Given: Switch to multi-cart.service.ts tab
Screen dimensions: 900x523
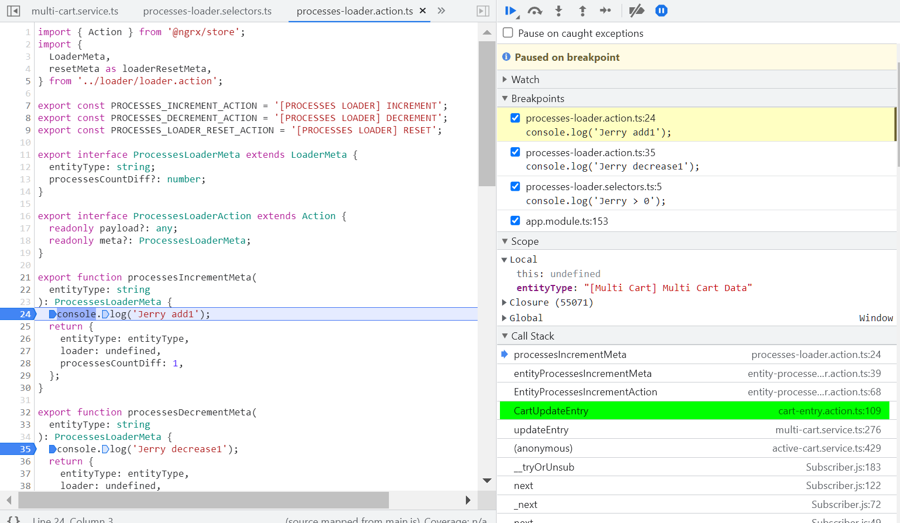Looking at the screenshot, I should pyautogui.click(x=75, y=11).
